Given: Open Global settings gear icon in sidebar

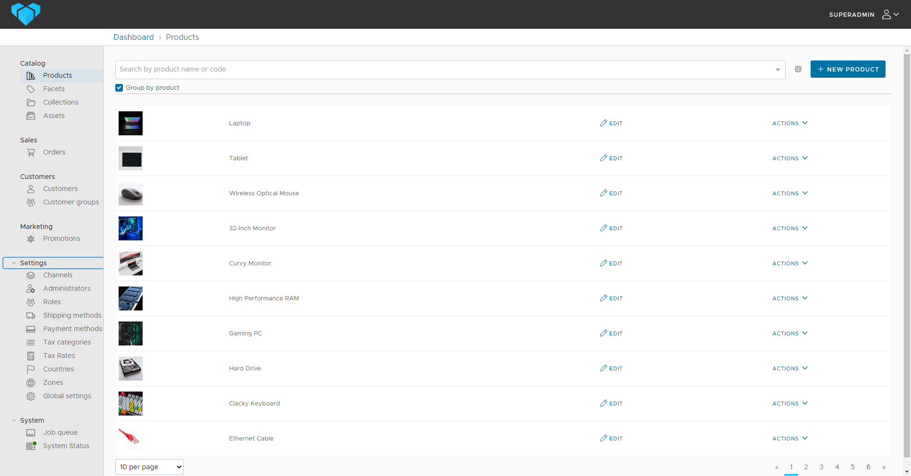Looking at the screenshot, I should pos(31,396).
